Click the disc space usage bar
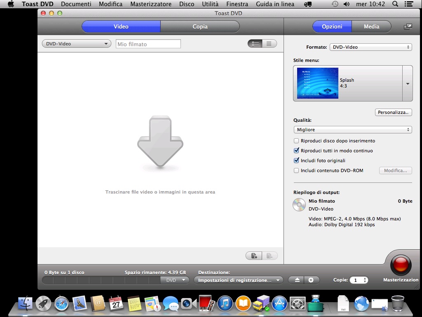 tap(101, 280)
